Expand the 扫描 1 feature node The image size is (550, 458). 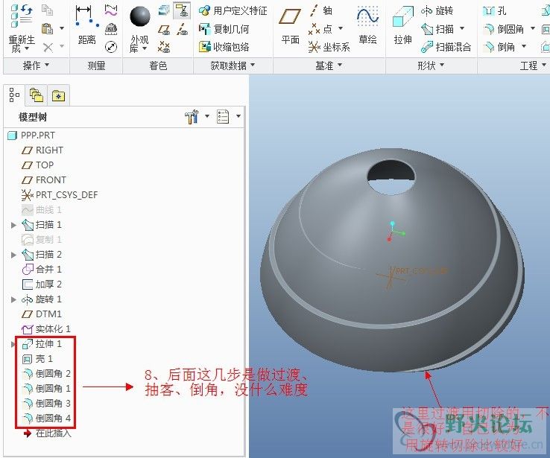tap(13, 225)
